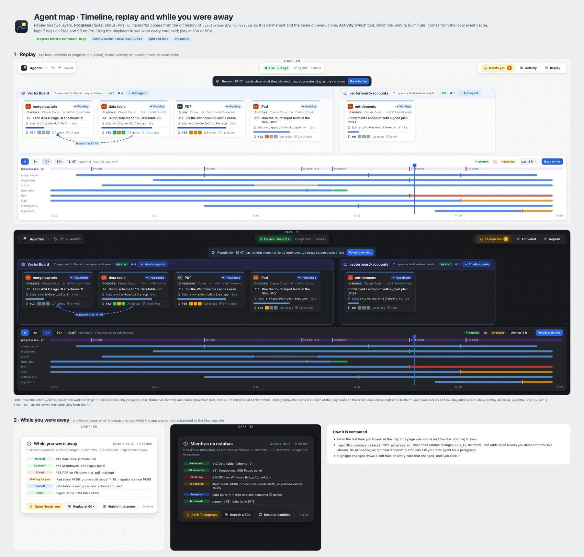
Task: Open the Repetir tab in dark top bar
Action: click(x=552, y=239)
